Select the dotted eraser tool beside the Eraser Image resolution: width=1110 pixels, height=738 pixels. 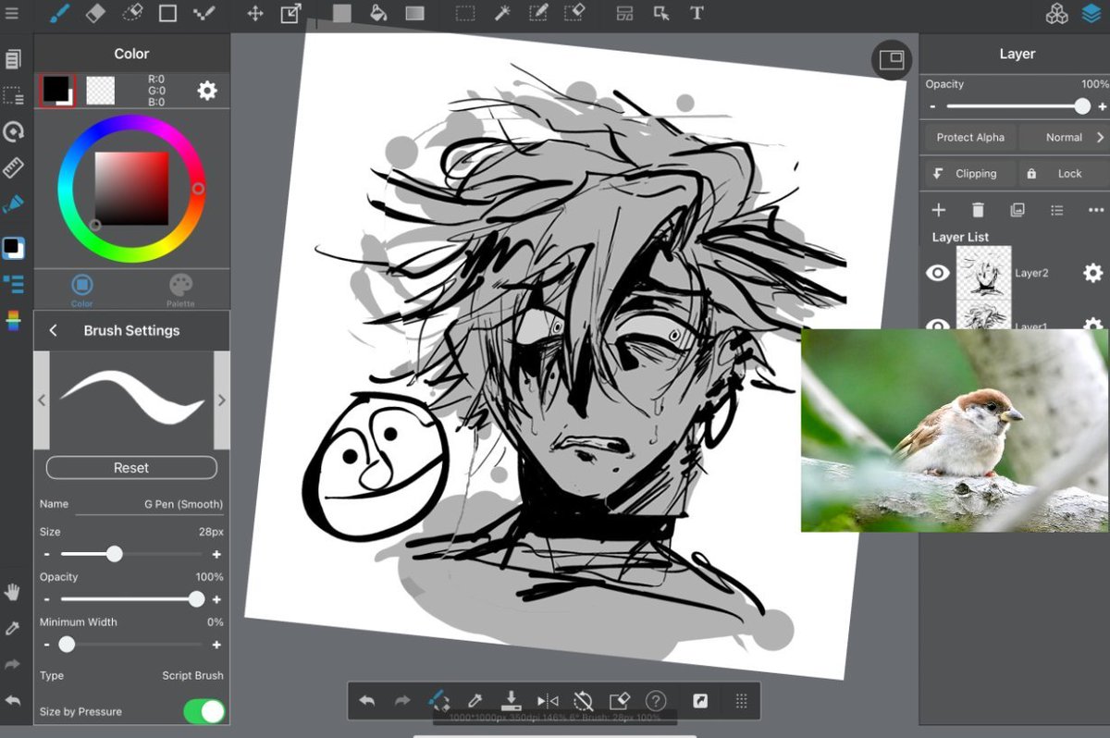[131, 13]
